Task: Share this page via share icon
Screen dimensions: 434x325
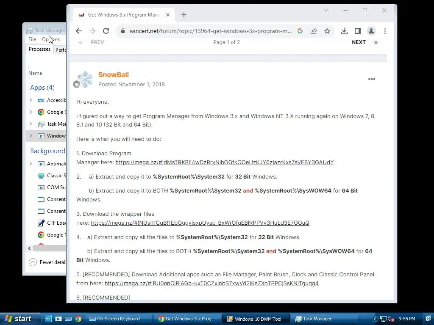Action: (314, 31)
